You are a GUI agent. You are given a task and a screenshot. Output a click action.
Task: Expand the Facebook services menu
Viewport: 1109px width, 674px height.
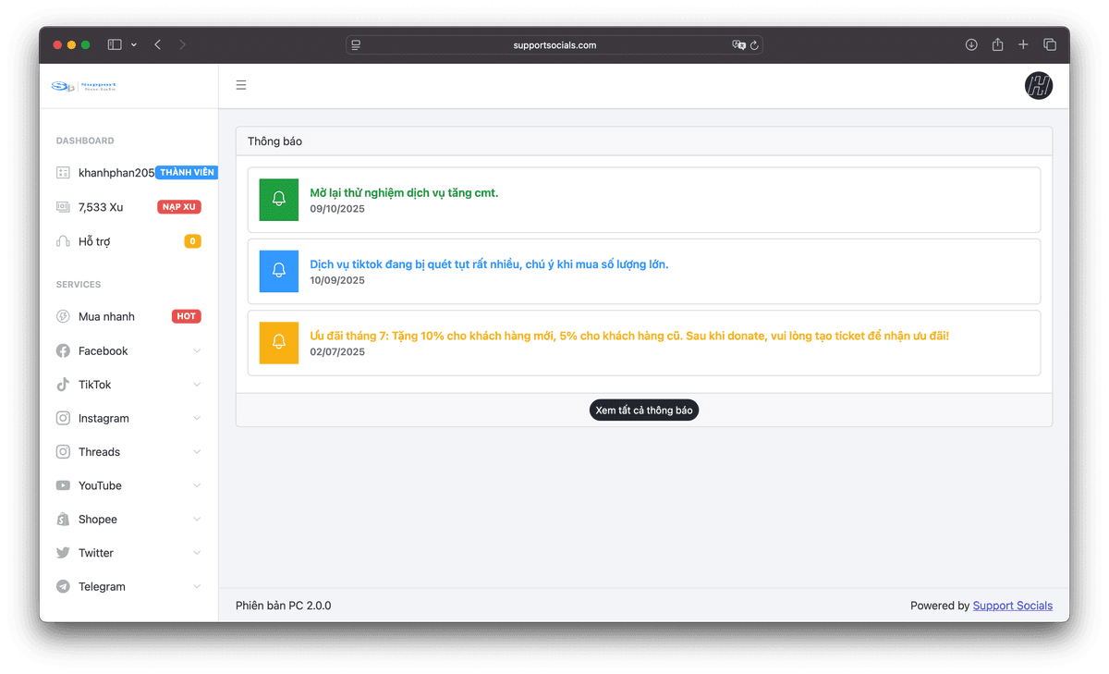(128, 351)
